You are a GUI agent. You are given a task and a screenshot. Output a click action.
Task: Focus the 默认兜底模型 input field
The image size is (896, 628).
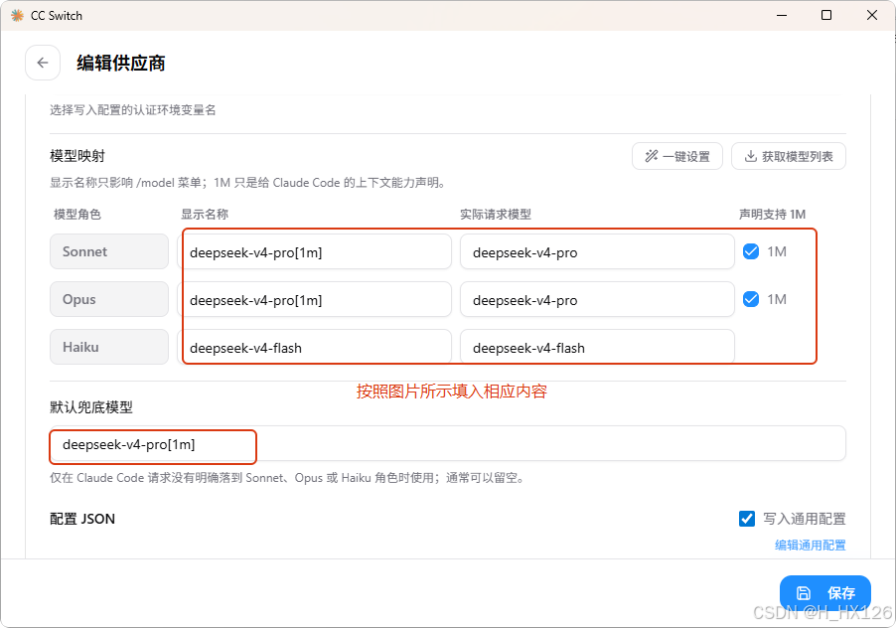click(447, 443)
